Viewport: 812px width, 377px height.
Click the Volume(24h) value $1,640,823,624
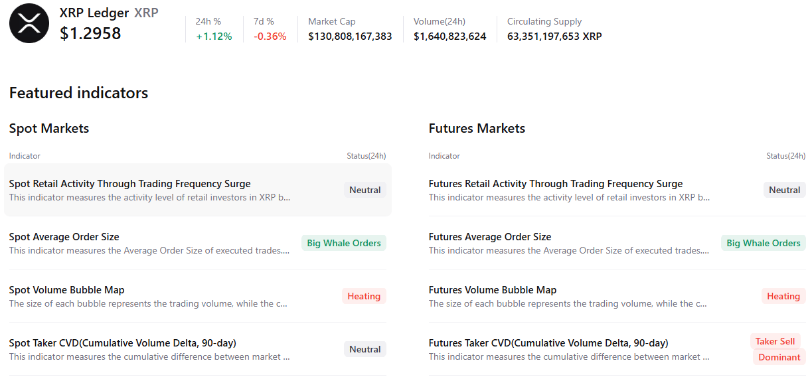pyautogui.click(x=449, y=37)
